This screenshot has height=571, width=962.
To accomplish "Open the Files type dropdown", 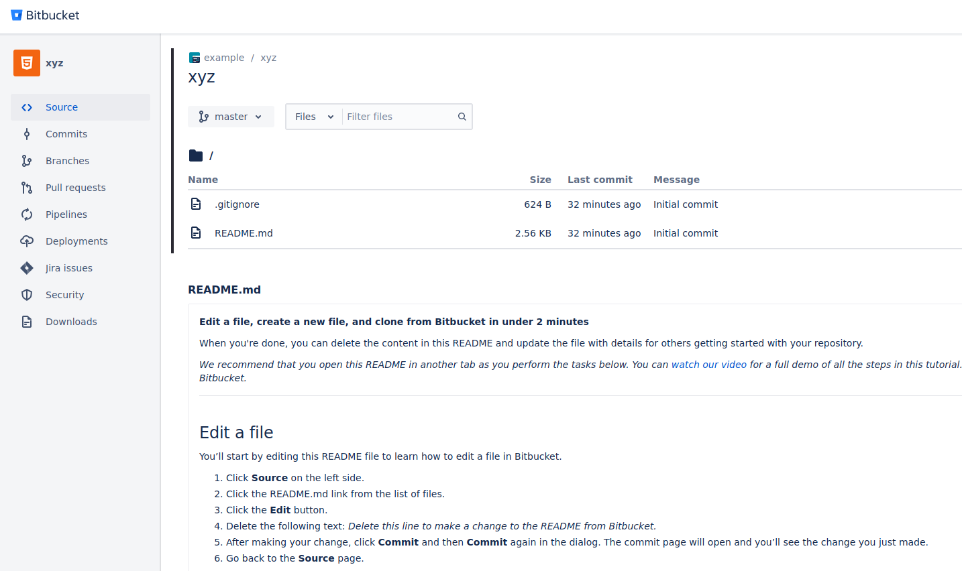I will coord(314,117).
